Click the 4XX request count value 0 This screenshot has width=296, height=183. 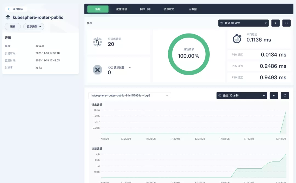tap(109, 72)
